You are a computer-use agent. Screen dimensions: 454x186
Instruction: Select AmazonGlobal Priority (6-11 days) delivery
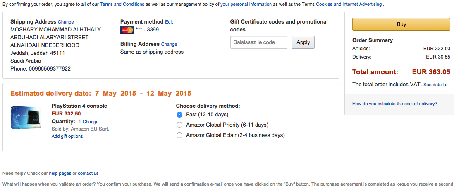(179, 125)
